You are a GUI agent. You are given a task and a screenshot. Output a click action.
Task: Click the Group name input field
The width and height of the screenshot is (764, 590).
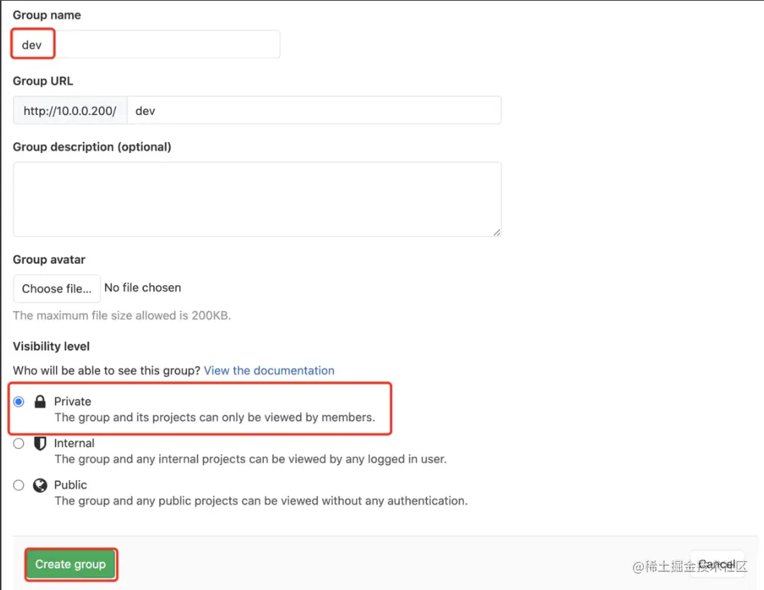pos(146,45)
